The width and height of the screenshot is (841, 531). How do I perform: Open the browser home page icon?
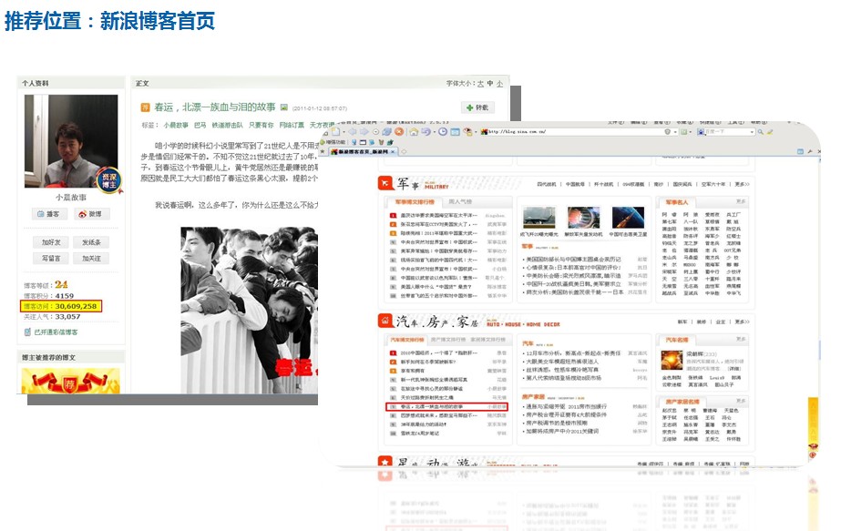[414, 131]
